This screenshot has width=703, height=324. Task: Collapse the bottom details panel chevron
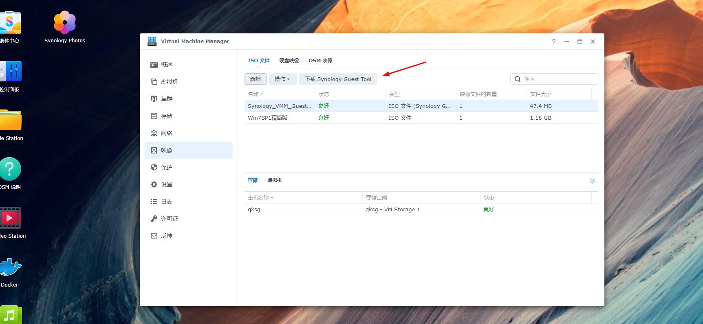(x=592, y=181)
